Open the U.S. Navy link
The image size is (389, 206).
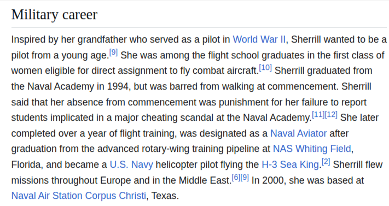tap(131, 164)
